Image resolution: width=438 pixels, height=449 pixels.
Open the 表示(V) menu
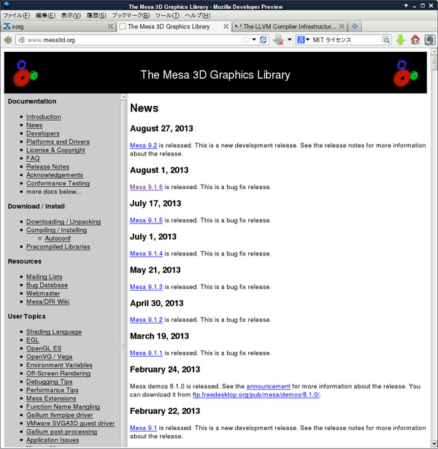click(x=71, y=15)
